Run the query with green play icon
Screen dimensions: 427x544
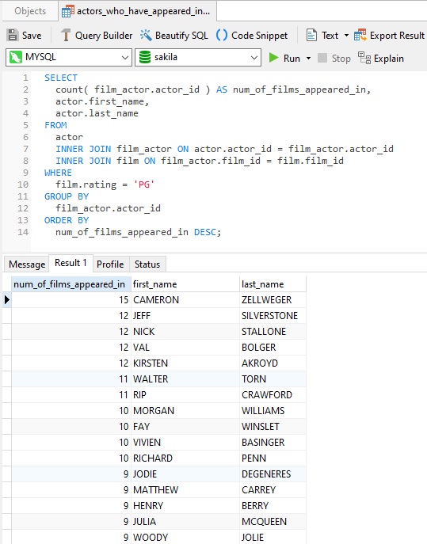(x=273, y=58)
